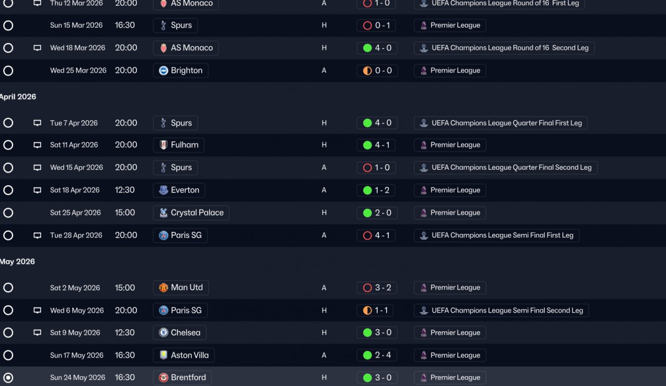
Task: Click TV broadcast icon for Fulham match
Action: pos(37,145)
